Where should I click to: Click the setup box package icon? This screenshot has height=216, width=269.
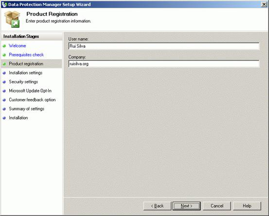tap(12, 20)
